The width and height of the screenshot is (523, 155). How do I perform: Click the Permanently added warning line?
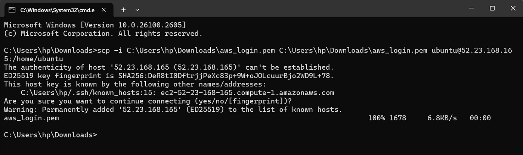[173, 110]
